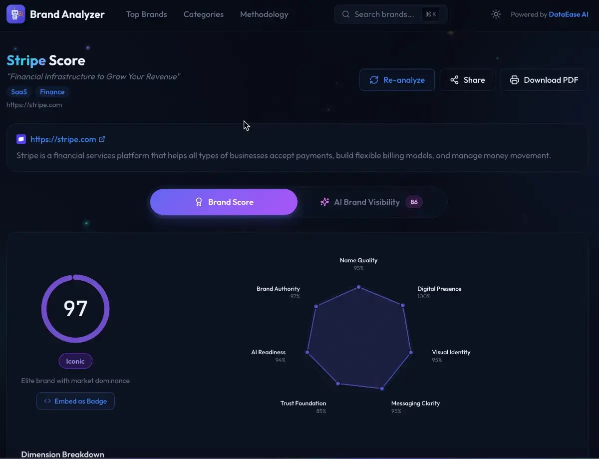Click the Trust Foundation radar label
This screenshot has width=599, height=459.
tap(303, 403)
